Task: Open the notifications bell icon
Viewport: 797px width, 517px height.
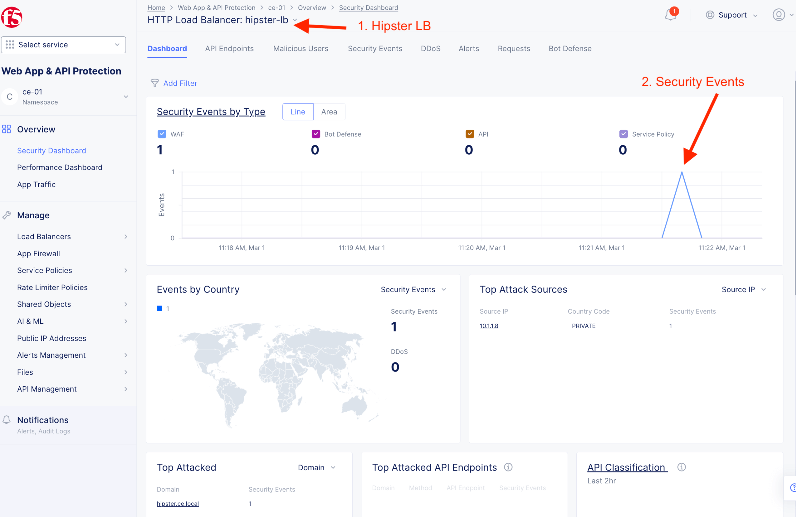Action: (x=671, y=15)
